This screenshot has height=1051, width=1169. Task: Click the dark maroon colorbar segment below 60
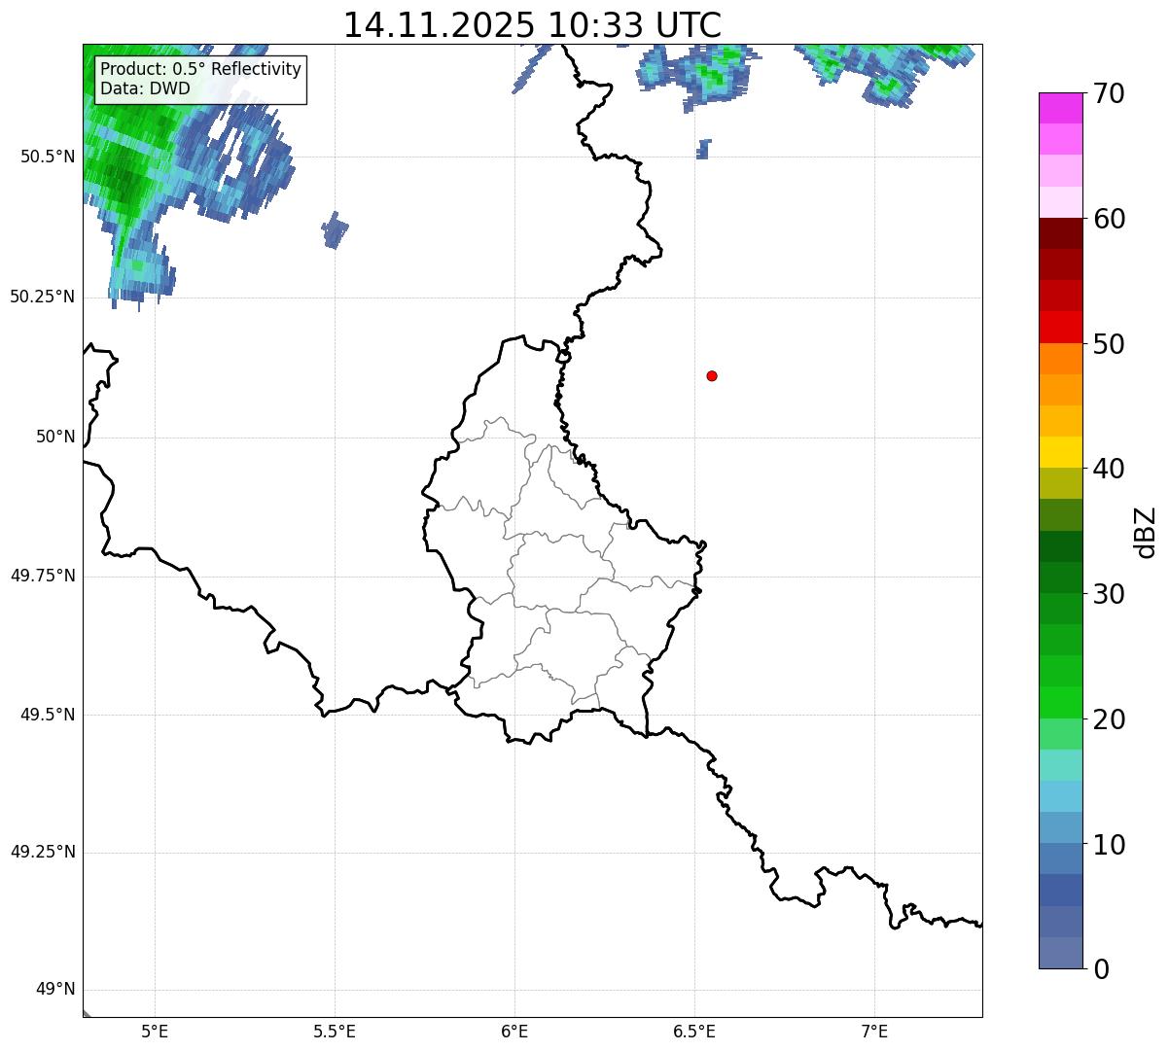(1061, 233)
